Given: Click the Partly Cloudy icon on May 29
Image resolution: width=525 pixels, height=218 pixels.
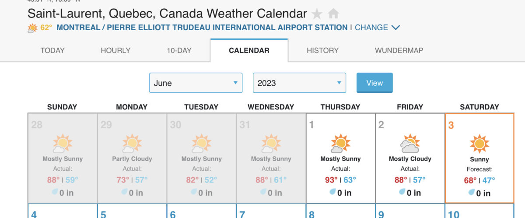Looking at the screenshot, I should click(x=132, y=144).
